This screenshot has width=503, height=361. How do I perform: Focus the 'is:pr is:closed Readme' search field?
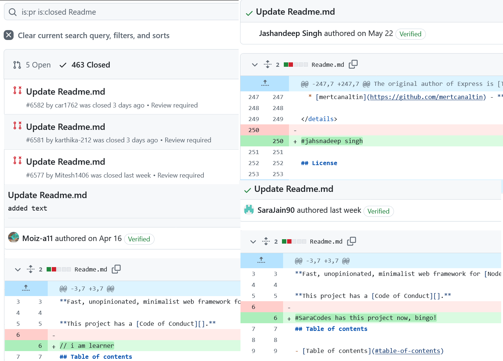pos(122,12)
